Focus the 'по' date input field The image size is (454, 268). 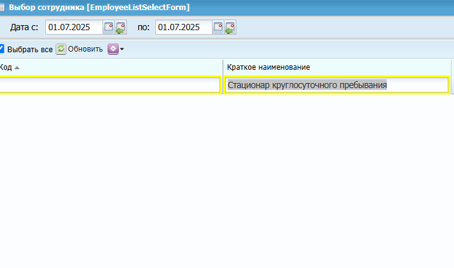pos(184,27)
